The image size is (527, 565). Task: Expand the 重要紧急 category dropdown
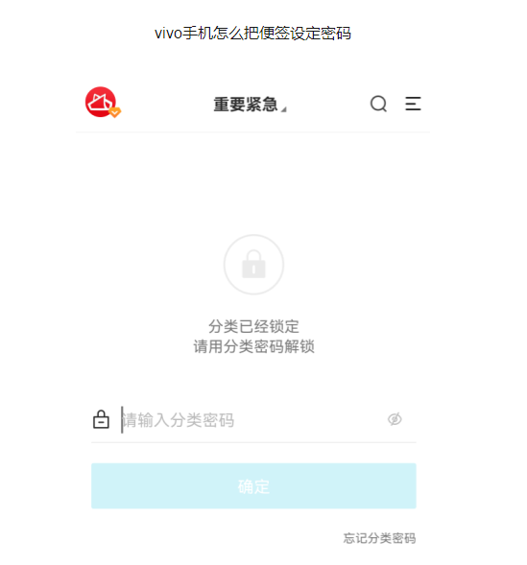pyautogui.click(x=250, y=105)
